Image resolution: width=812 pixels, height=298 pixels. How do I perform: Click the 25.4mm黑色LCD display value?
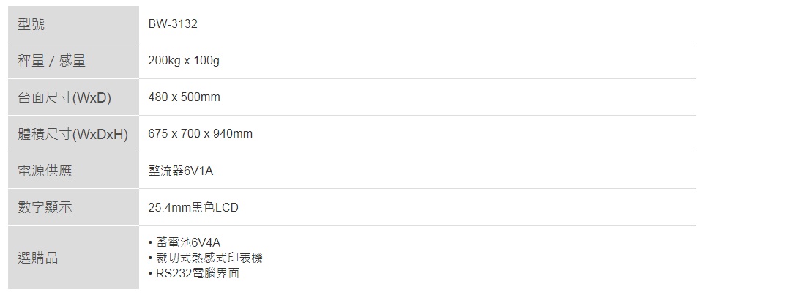pos(193,208)
